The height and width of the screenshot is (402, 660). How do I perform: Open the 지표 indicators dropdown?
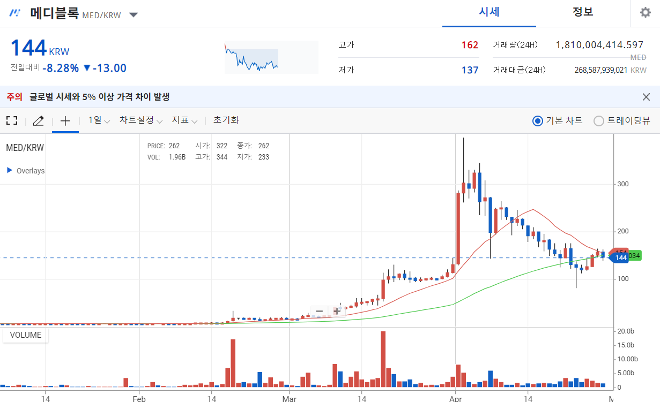[185, 121]
